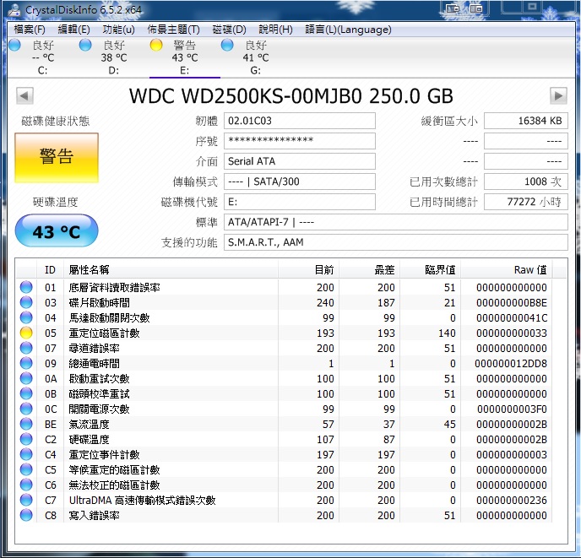This screenshot has width=581, height=558.
Task: Click the blue status orb for C:
Action: (x=14, y=45)
